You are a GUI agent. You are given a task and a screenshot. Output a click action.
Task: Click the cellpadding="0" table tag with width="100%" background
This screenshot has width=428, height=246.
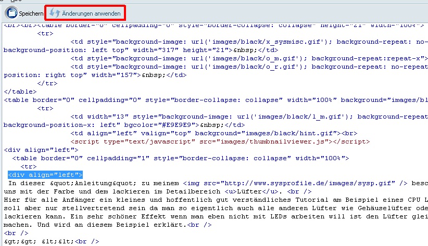[216, 100]
